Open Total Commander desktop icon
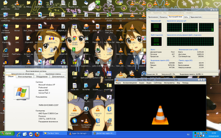This screenshot has height=138, width=221. (109, 74)
